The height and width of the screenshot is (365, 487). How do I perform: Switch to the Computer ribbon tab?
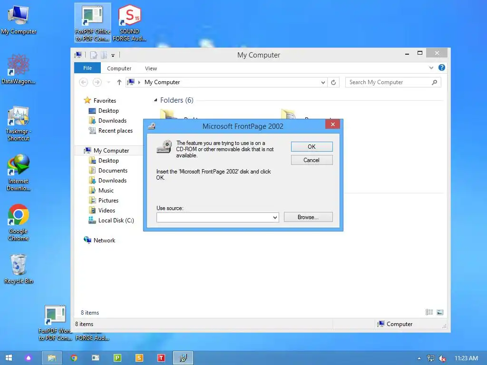(119, 68)
